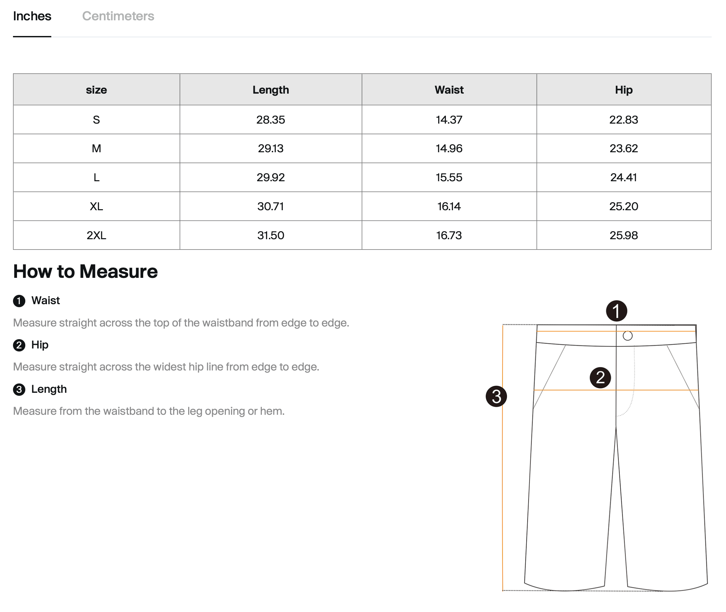Click the number 3 bullet beside Length heading
The width and height of the screenshot is (726, 612).
pos(19,389)
